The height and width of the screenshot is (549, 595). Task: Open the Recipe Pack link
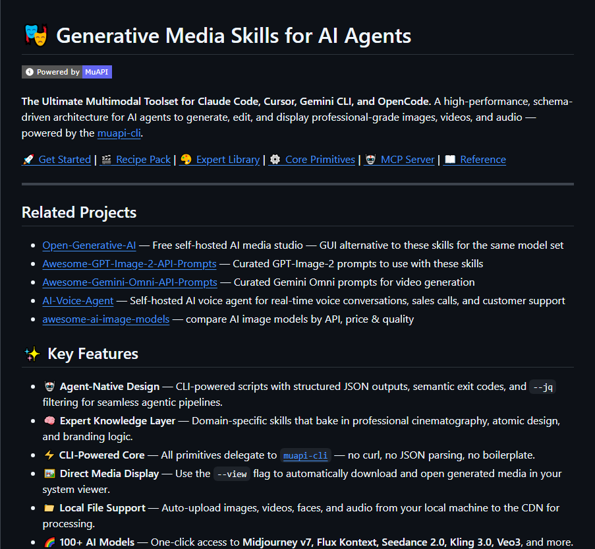tap(144, 160)
